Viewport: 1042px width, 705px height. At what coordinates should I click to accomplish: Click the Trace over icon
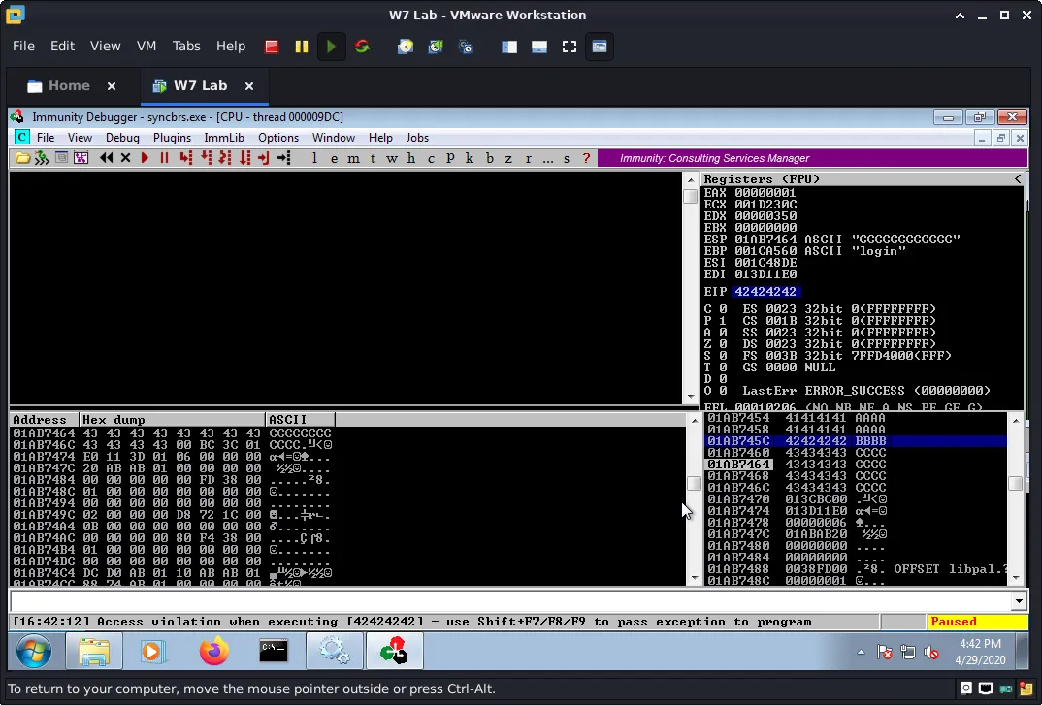pyautogui.click(x=244, y=158)
